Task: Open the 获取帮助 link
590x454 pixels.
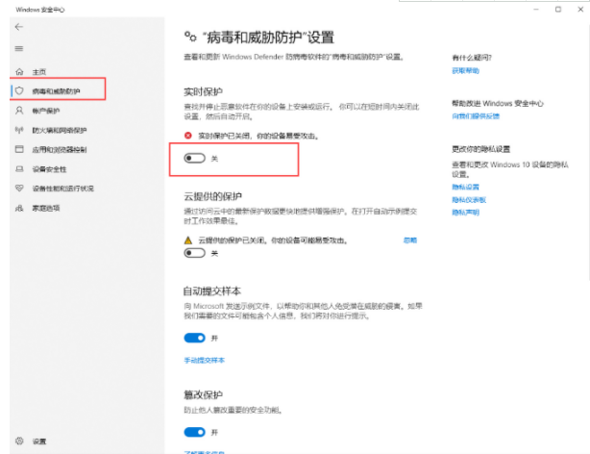Action: (463, 70)
